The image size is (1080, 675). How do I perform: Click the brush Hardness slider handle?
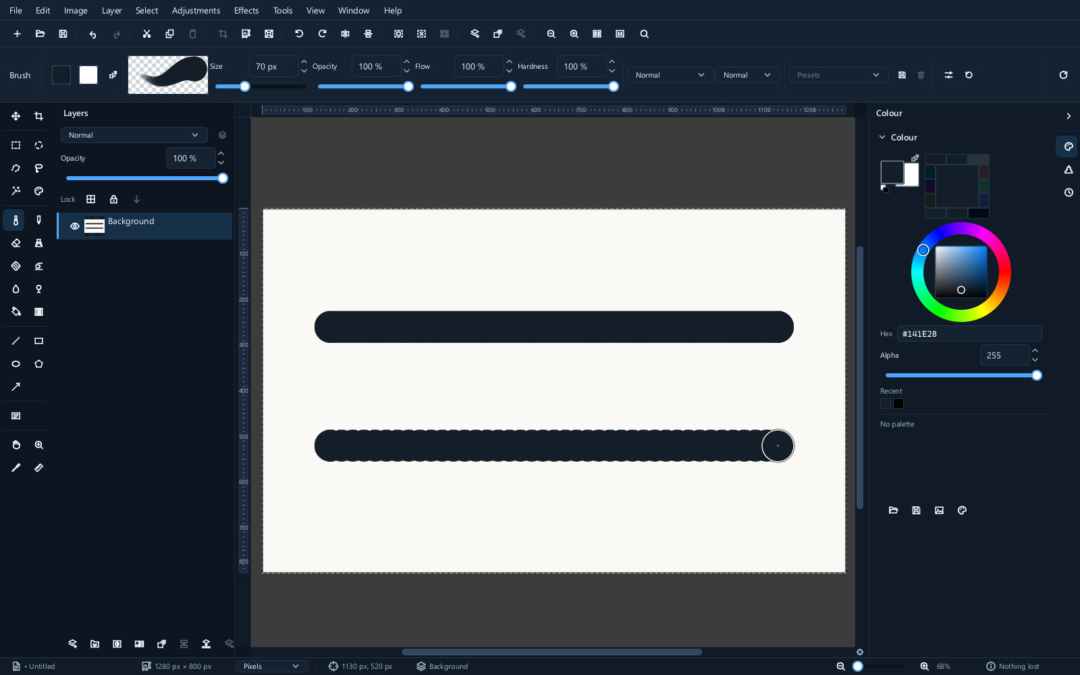point(614,86)
